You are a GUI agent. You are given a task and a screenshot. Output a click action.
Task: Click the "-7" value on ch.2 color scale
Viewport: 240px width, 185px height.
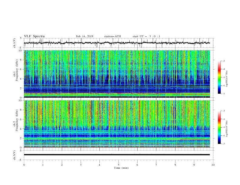point(223,144)
